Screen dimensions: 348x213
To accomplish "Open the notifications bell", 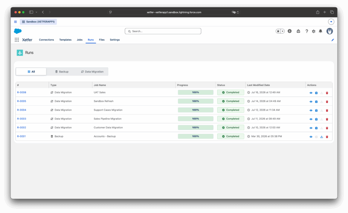I will point(320,31).
